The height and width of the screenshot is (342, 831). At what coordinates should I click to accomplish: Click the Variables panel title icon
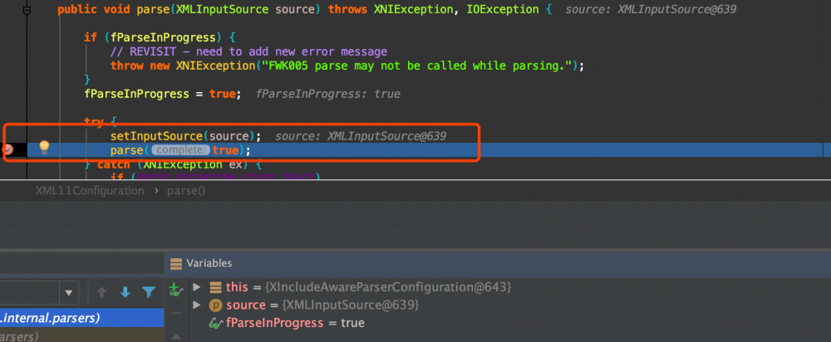(175, 263)
